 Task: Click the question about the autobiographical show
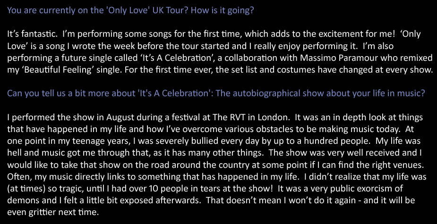coord(216,93)
